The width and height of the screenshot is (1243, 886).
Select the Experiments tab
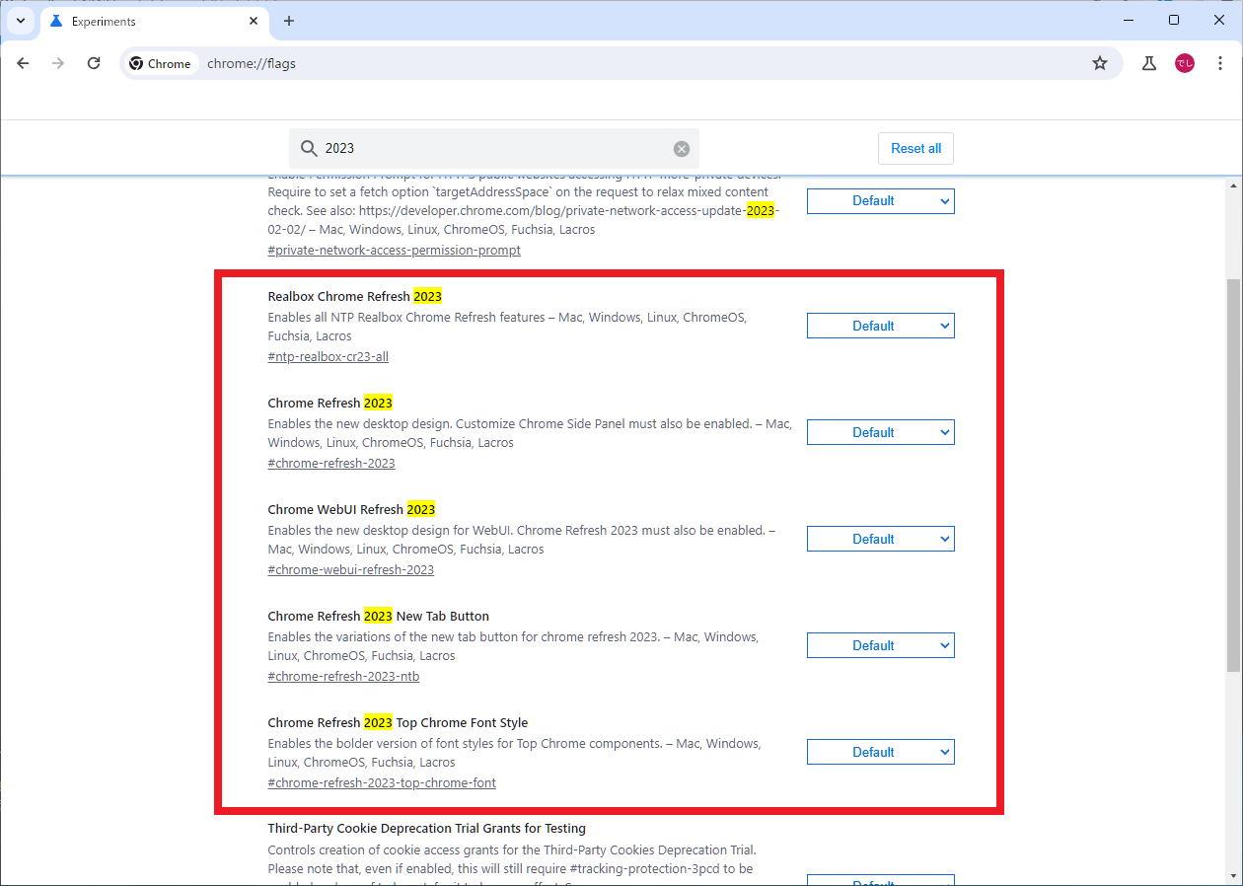(x=154, y=21)
